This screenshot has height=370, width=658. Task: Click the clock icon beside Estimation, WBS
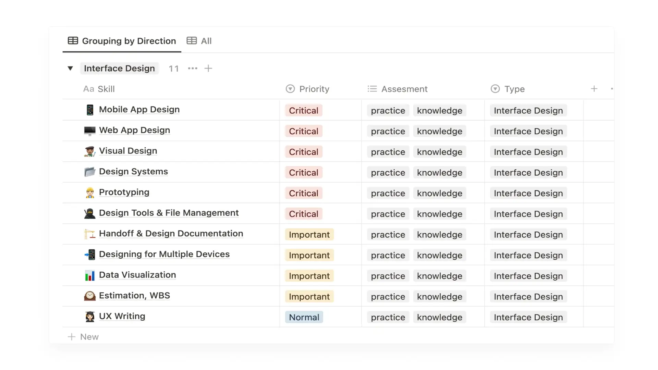tap(90, 296)
